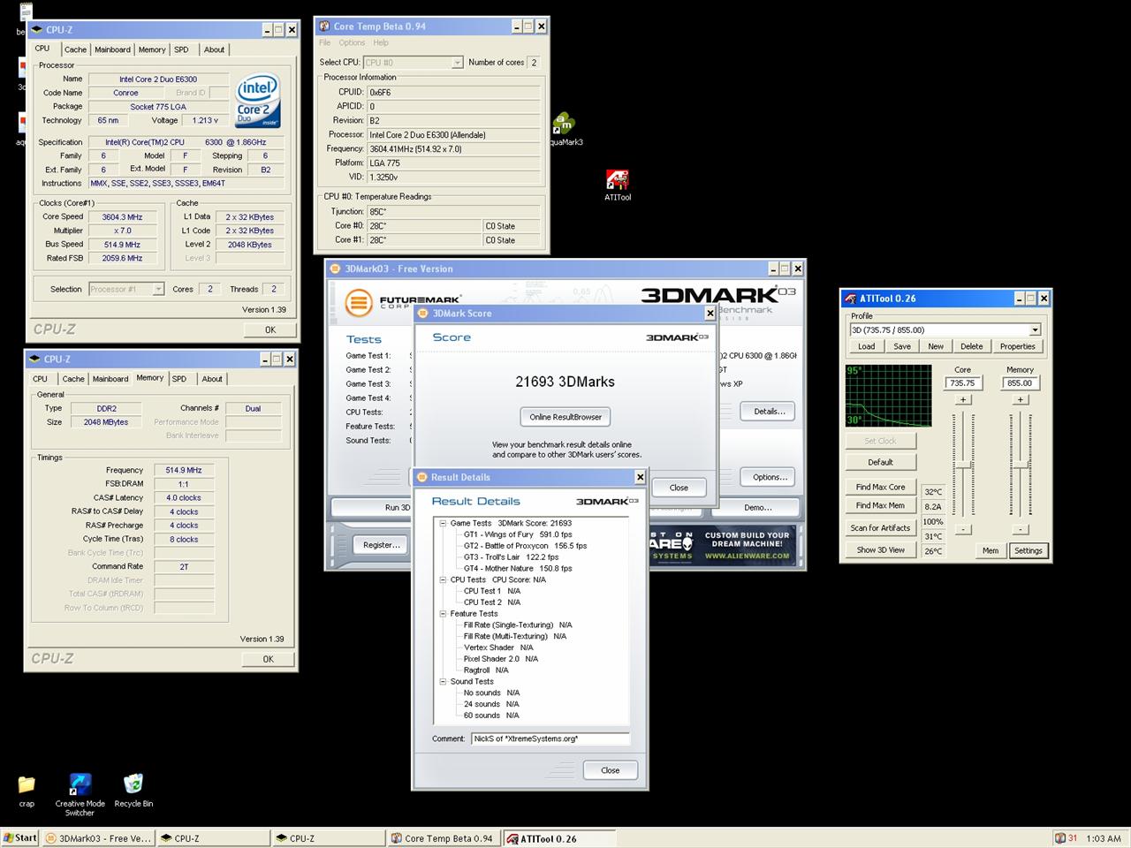
Task: Click the ATITool window title bar icon
Action: coord(850,299)
